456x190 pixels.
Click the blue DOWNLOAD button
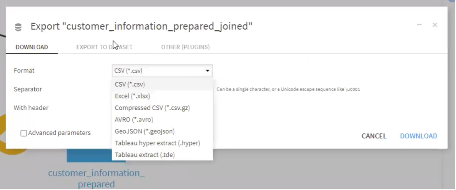[418, 136]
